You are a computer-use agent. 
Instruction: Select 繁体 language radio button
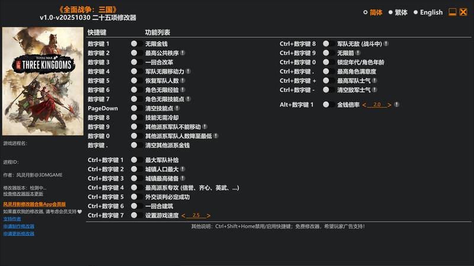(x=390, y=12)
